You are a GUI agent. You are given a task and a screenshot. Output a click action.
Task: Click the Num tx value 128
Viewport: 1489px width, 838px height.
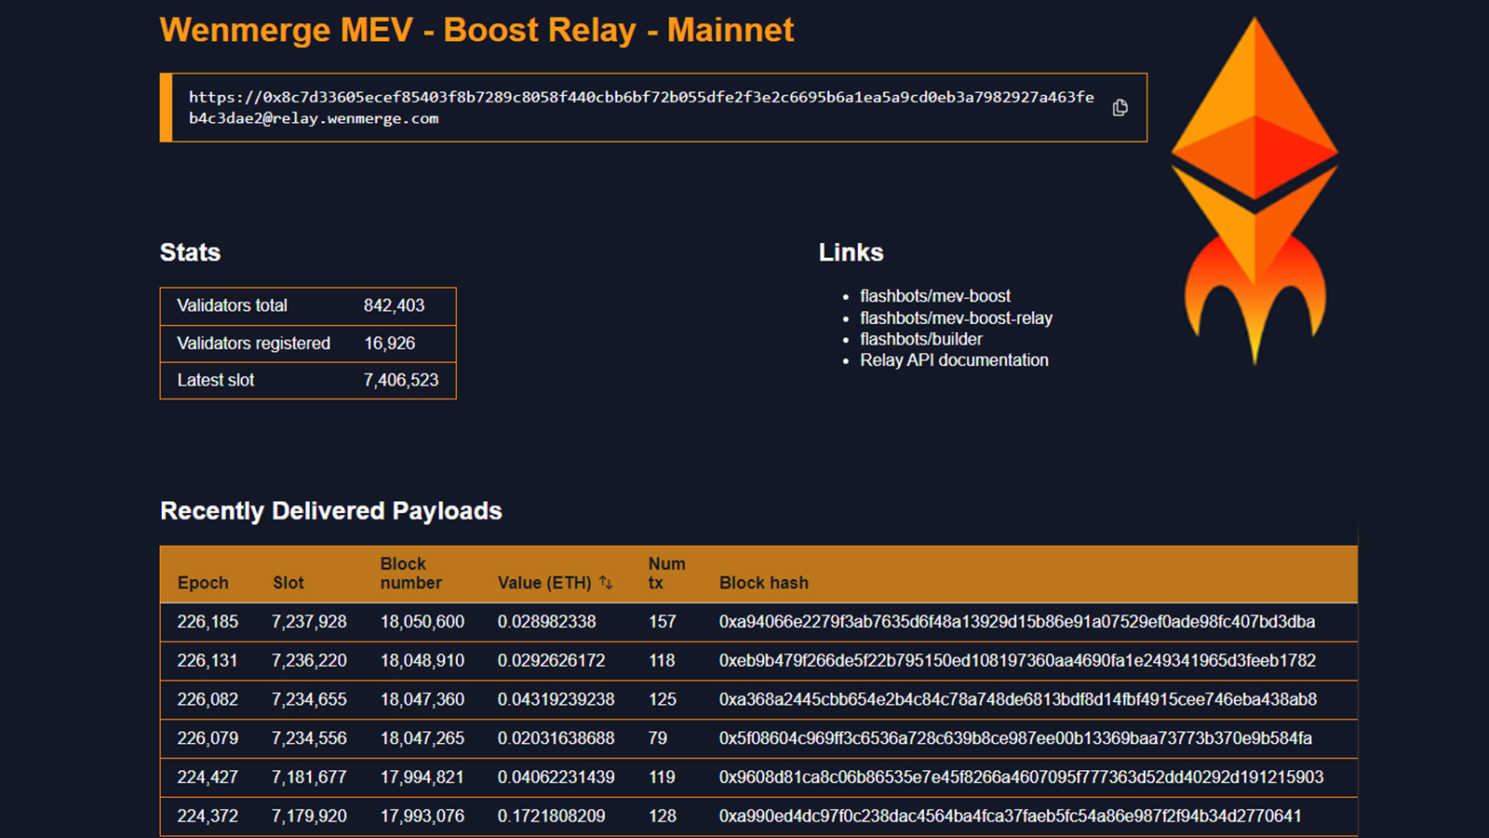(662, 817)
